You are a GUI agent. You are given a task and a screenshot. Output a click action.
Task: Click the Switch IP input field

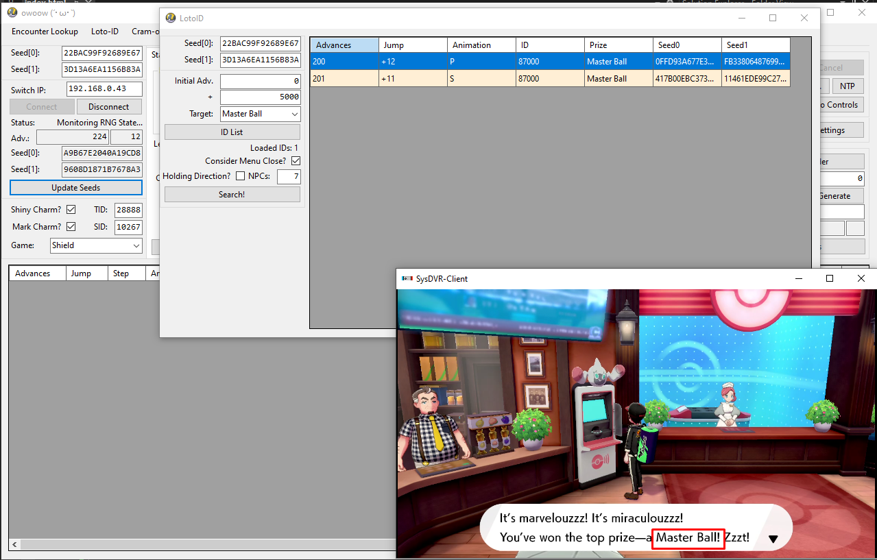click(104, 89)
